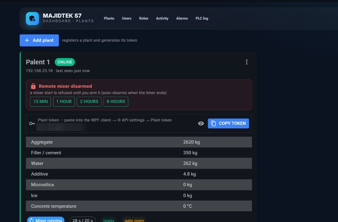Click the 262 kg water value
Image resolution: width=338 pixels, height=222 pixels.
pos(190,164)
